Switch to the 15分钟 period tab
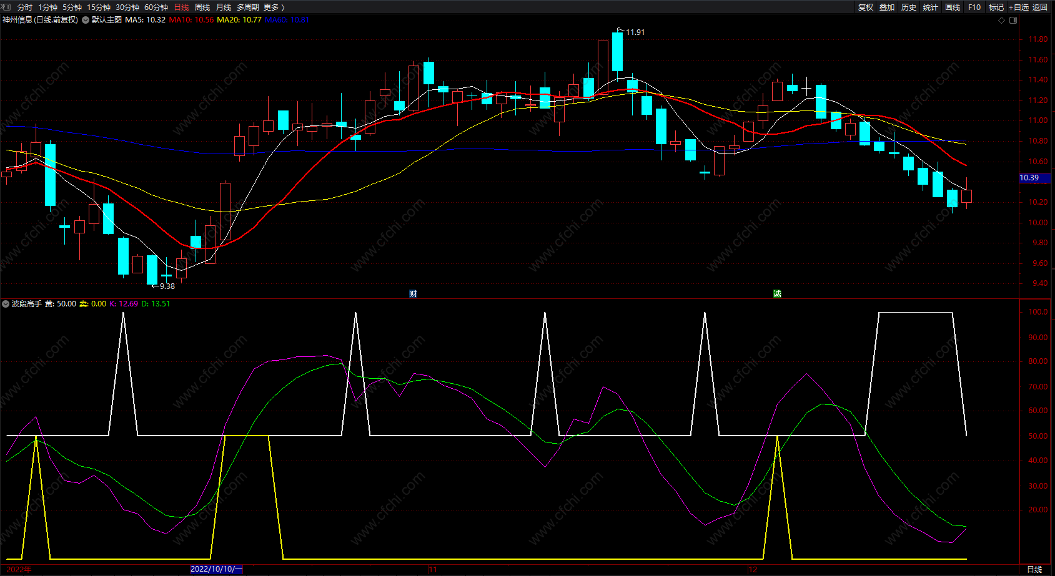The image size is (1055, 576). 99,7
